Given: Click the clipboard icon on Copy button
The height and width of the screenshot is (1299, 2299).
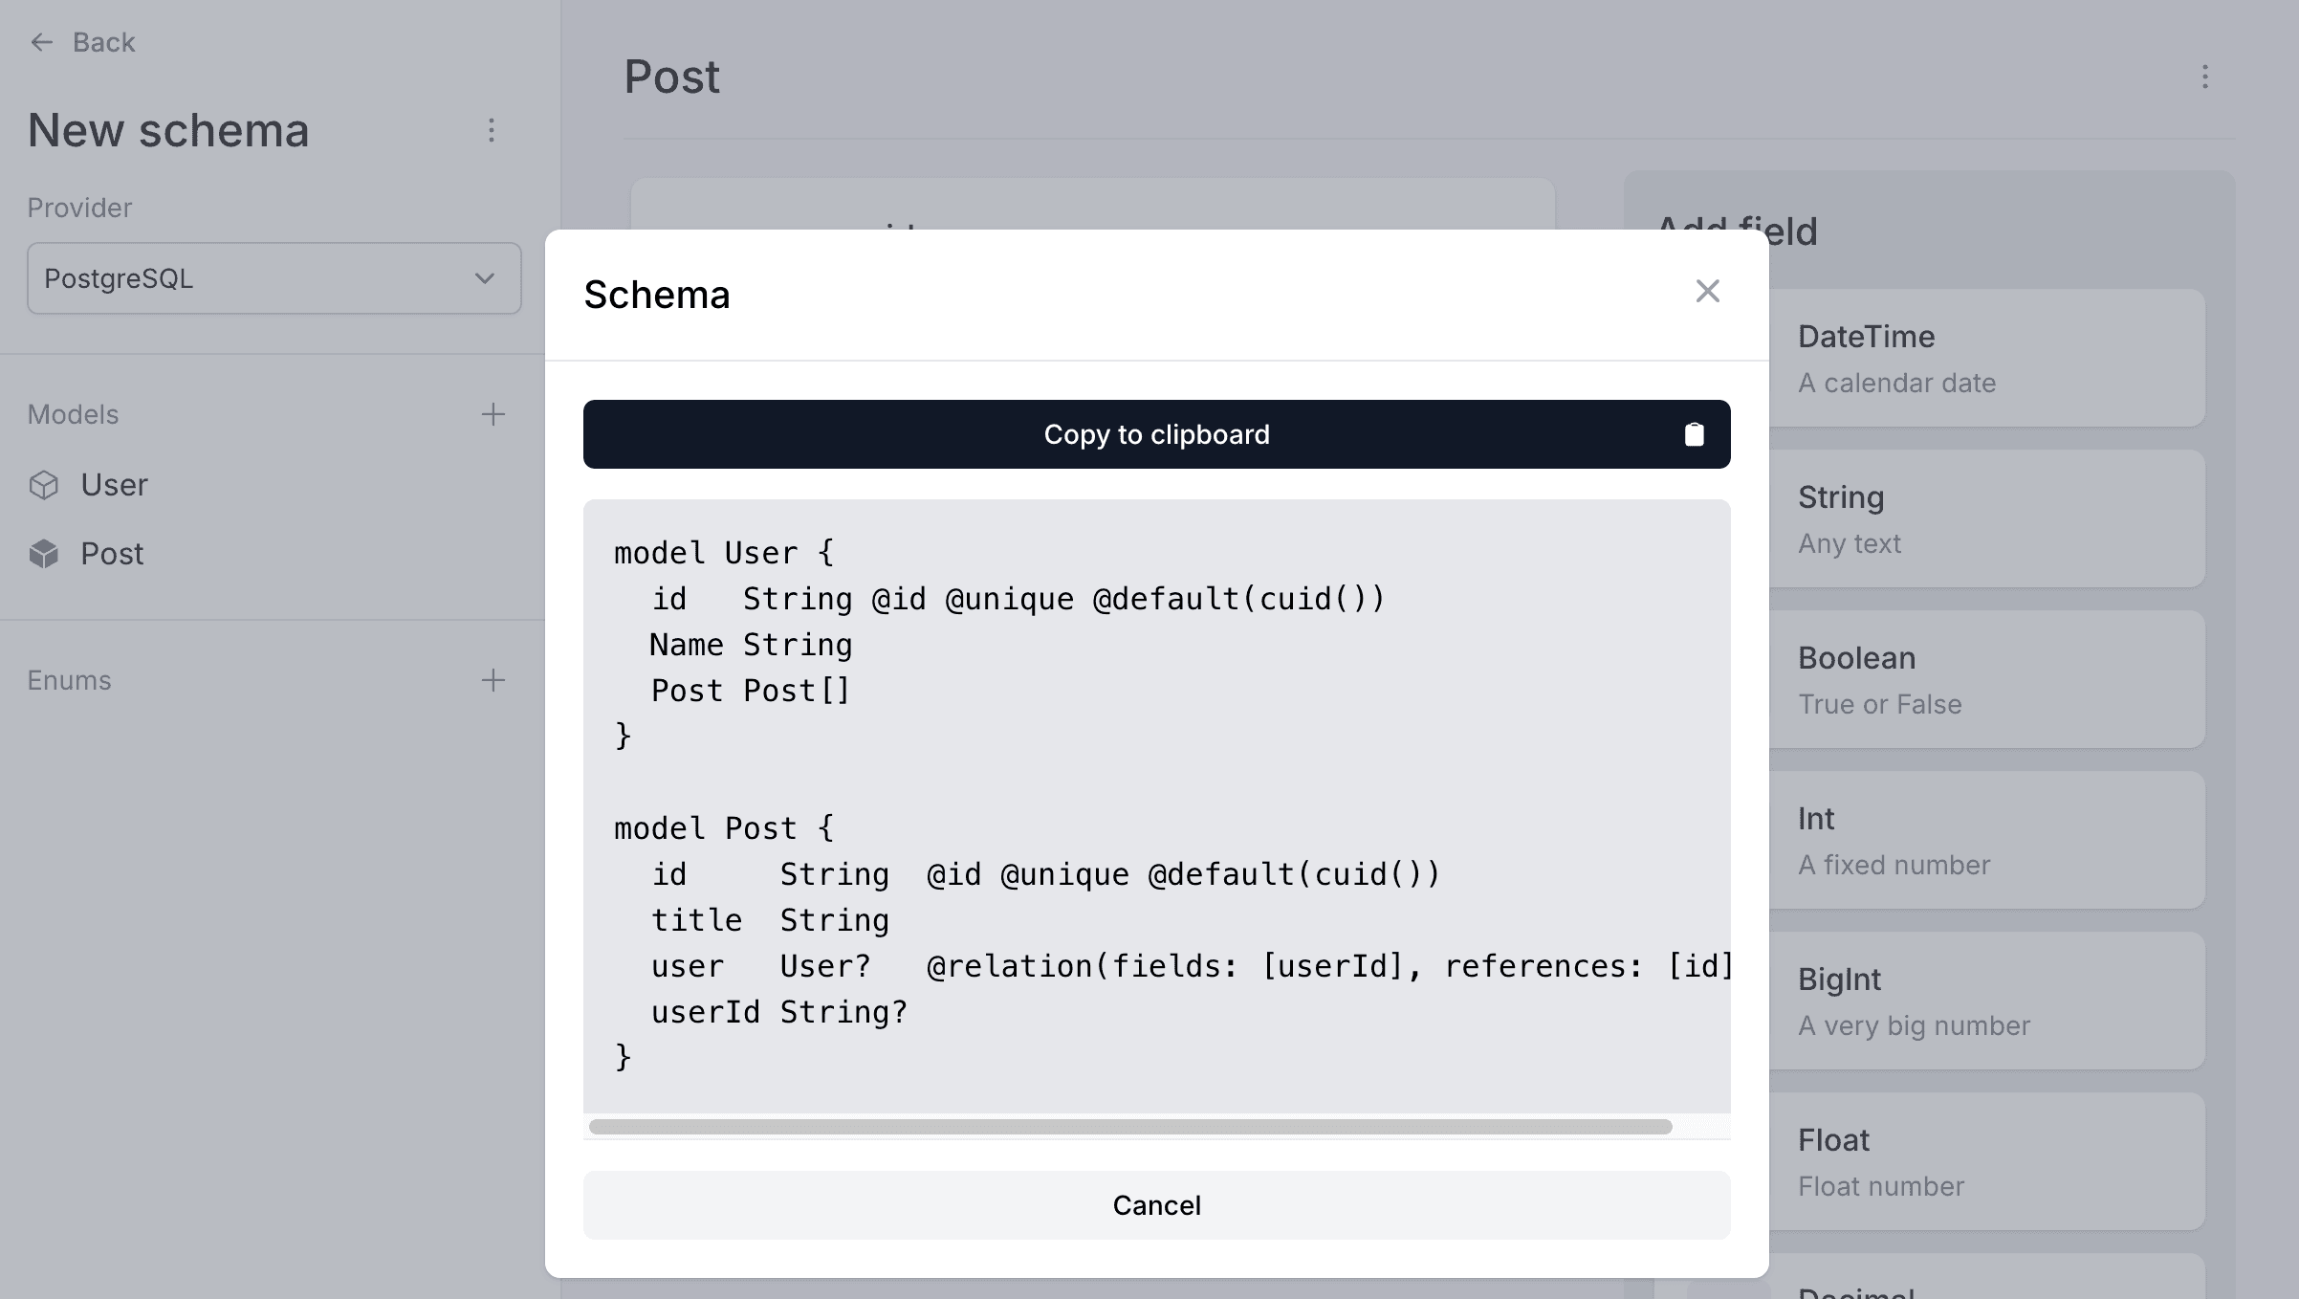Looking at the screenshot, I should pyautogui.click(x=1694, y=434).
